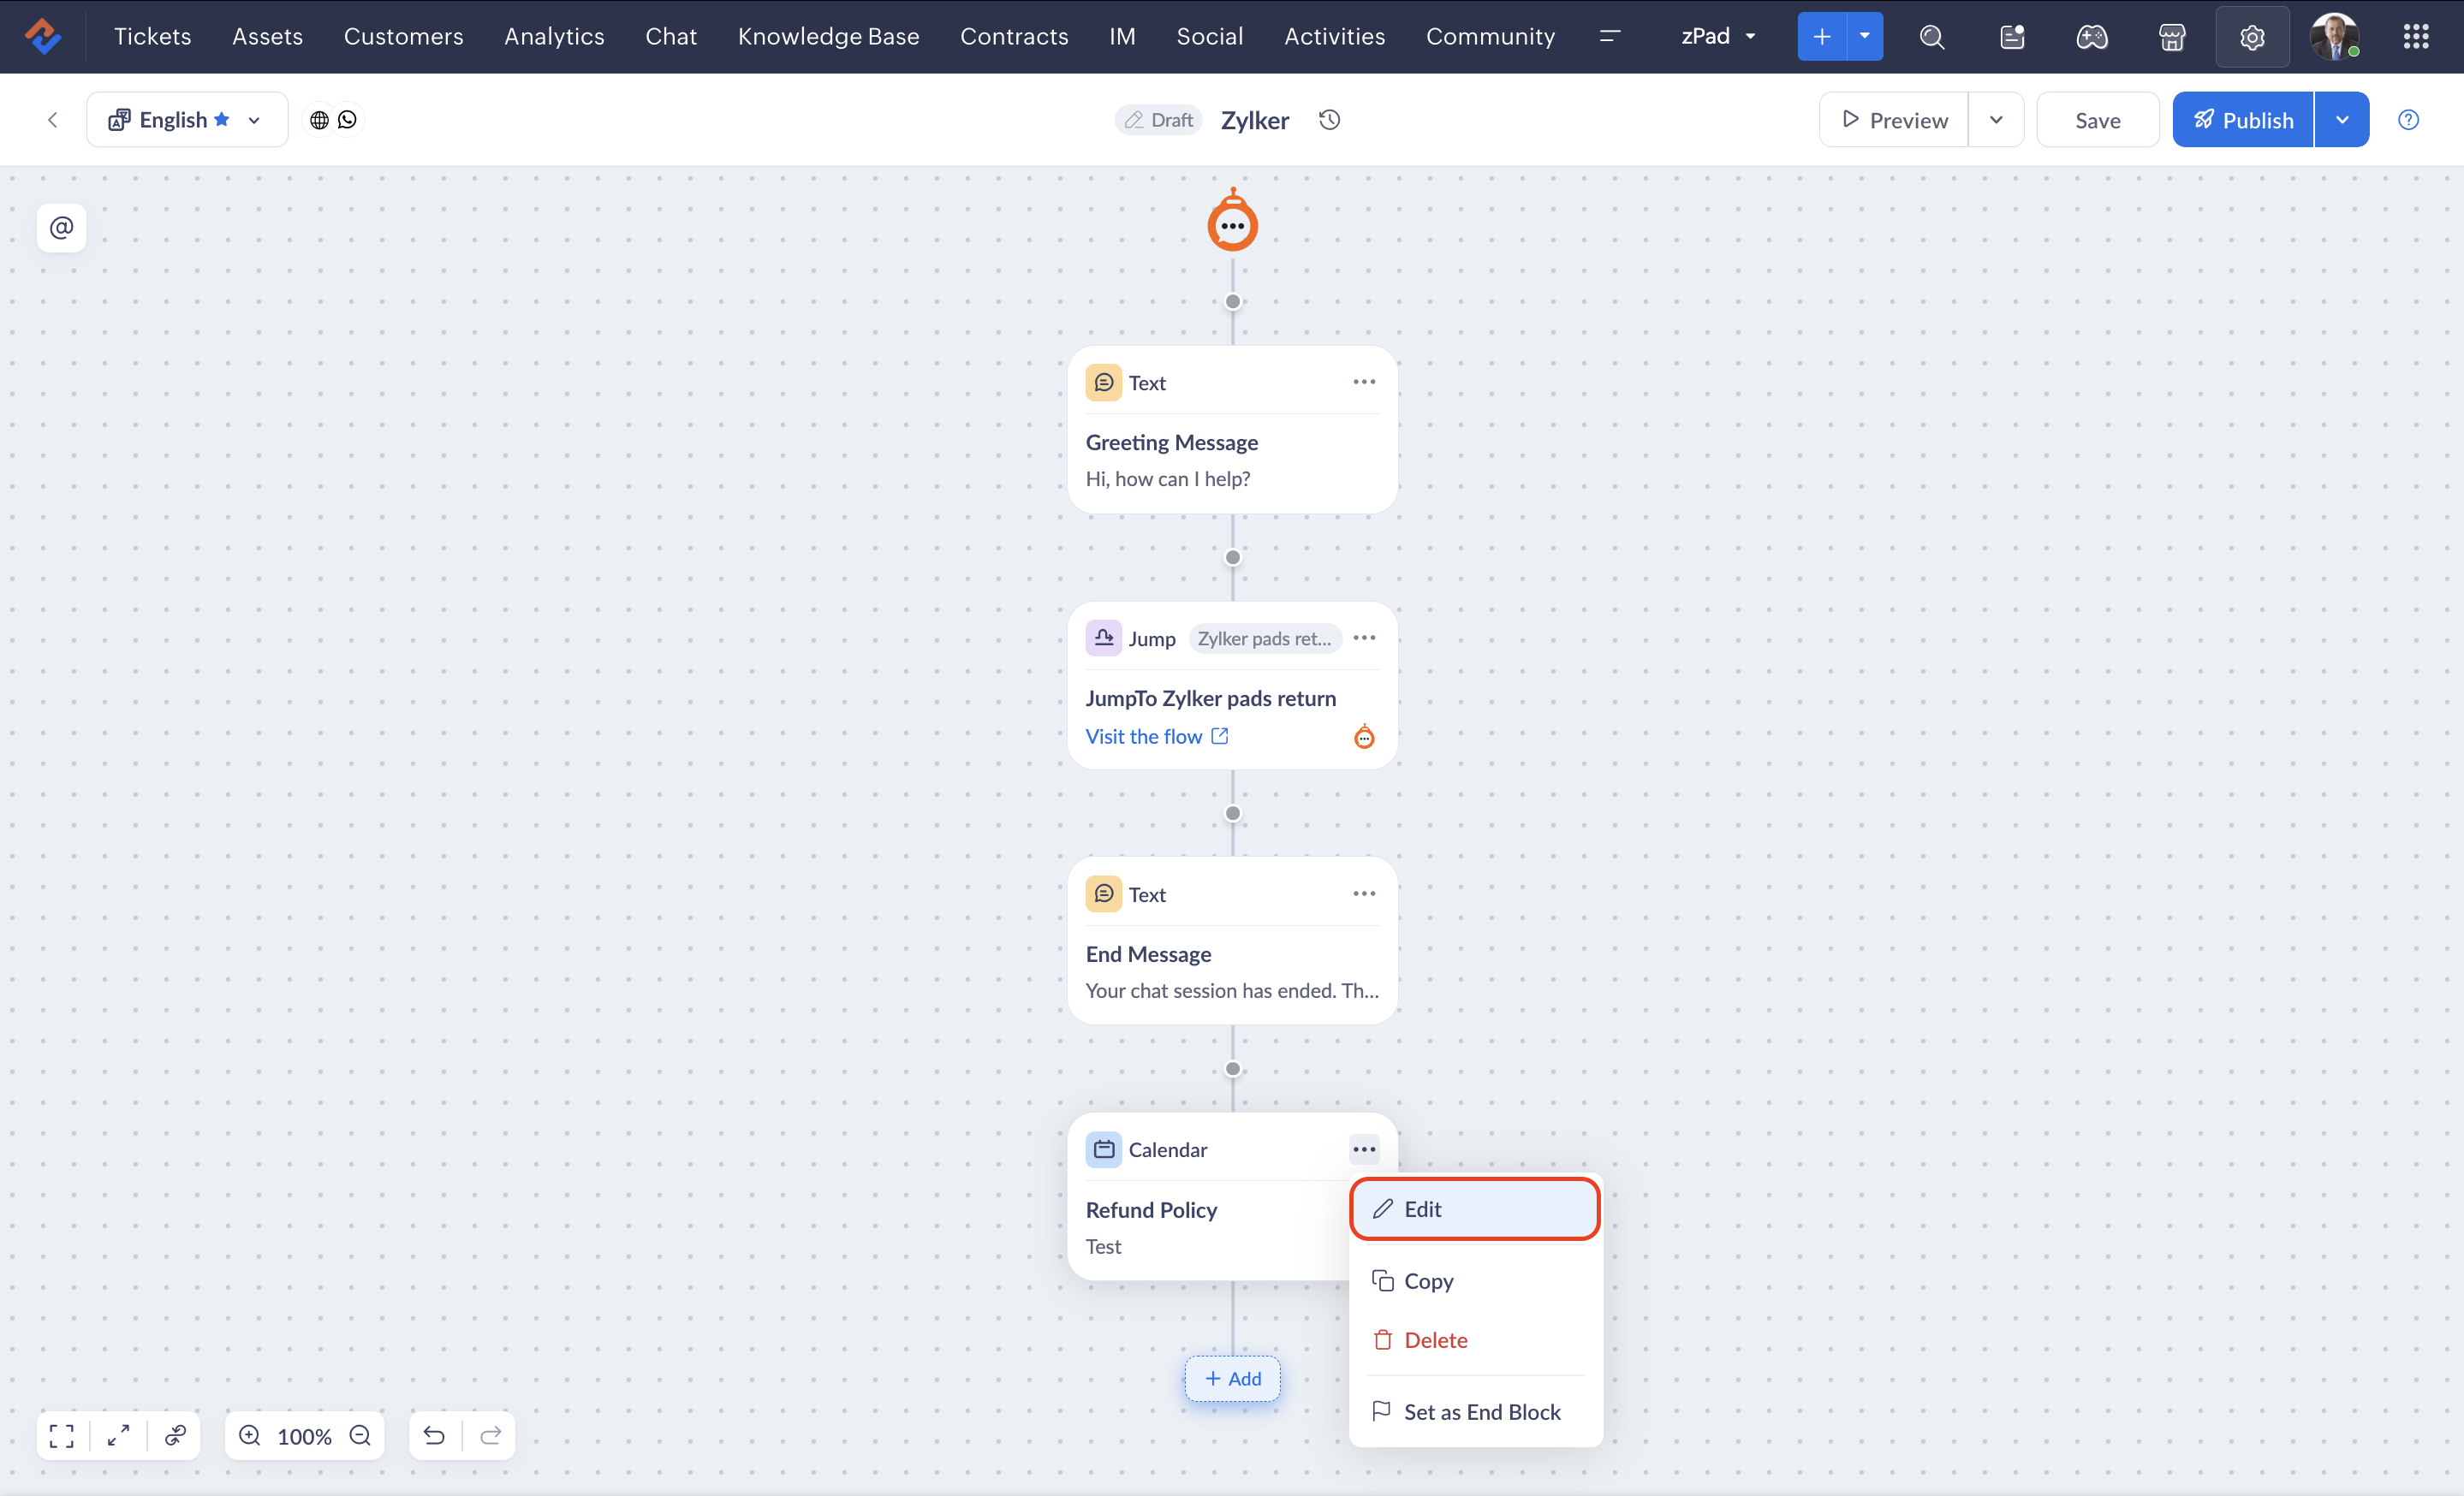The height and width of the screenshot is (1496, 2464).
Task: Click the fit-to-screen icon
Action: click(x=62, y=1436)
